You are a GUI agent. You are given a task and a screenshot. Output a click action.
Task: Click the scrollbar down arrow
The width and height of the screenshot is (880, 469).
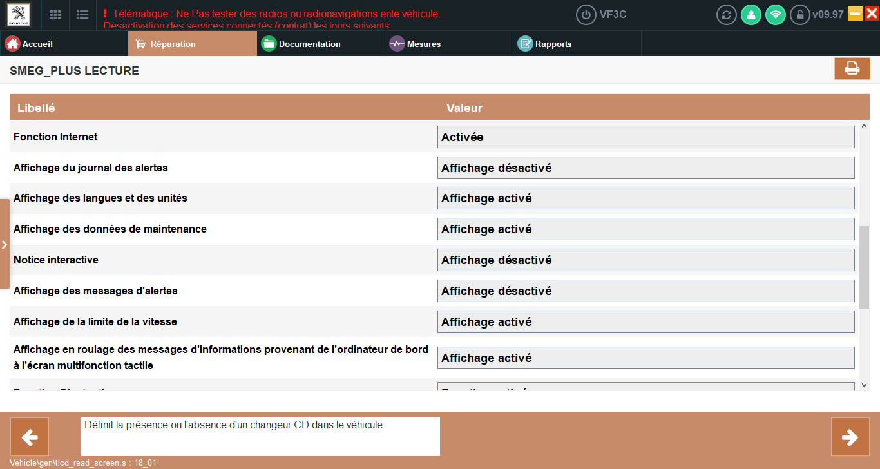(865, 385)
